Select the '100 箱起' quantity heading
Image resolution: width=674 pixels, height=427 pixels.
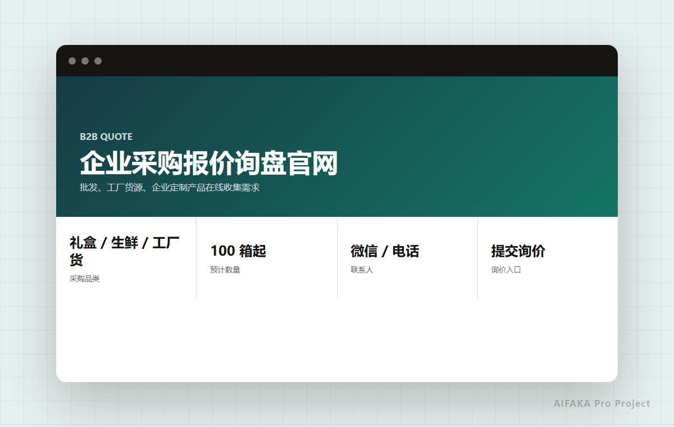tap(238, 251)
